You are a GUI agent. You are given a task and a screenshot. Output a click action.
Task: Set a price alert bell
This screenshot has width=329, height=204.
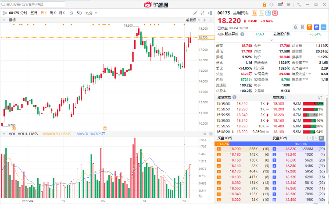click(x=295, y=27)
